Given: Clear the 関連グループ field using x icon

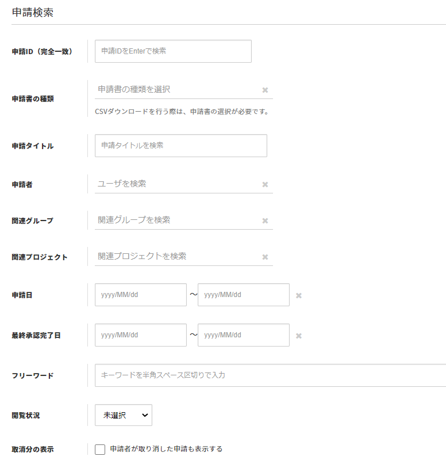Looking at the screenshot, I should 265,221.
